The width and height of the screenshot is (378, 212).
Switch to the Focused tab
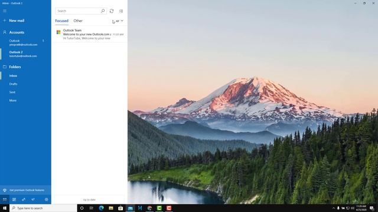[x=61, y=21]
